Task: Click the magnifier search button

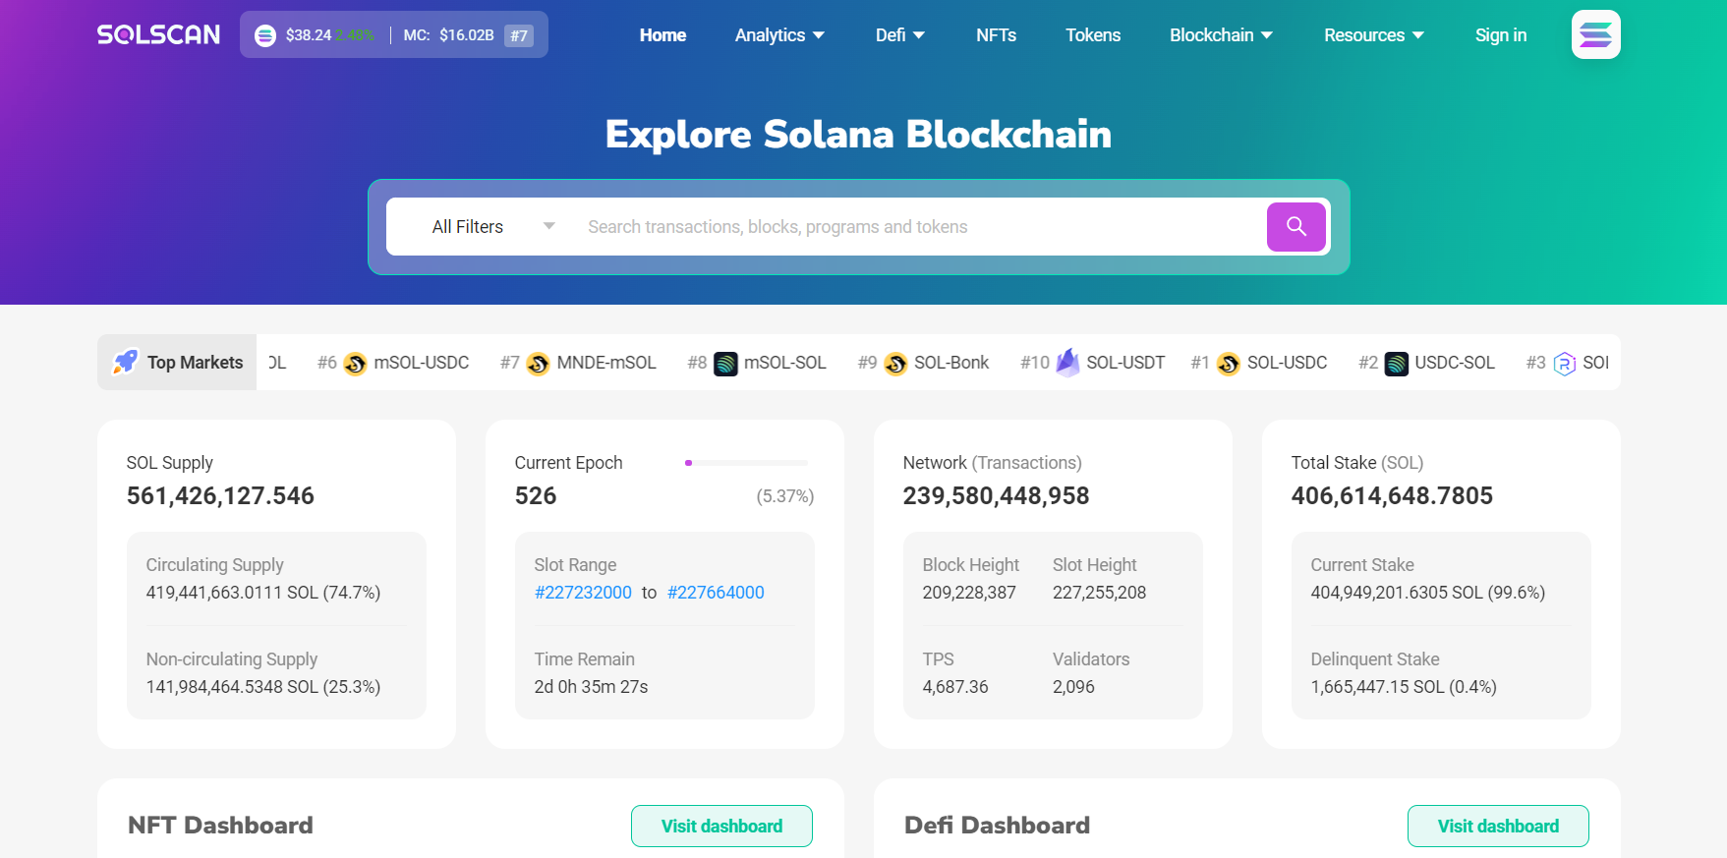Action: coord(1295,227)
